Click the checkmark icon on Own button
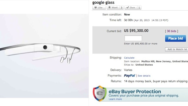188x106 pixels. click(x=128, y=7)
